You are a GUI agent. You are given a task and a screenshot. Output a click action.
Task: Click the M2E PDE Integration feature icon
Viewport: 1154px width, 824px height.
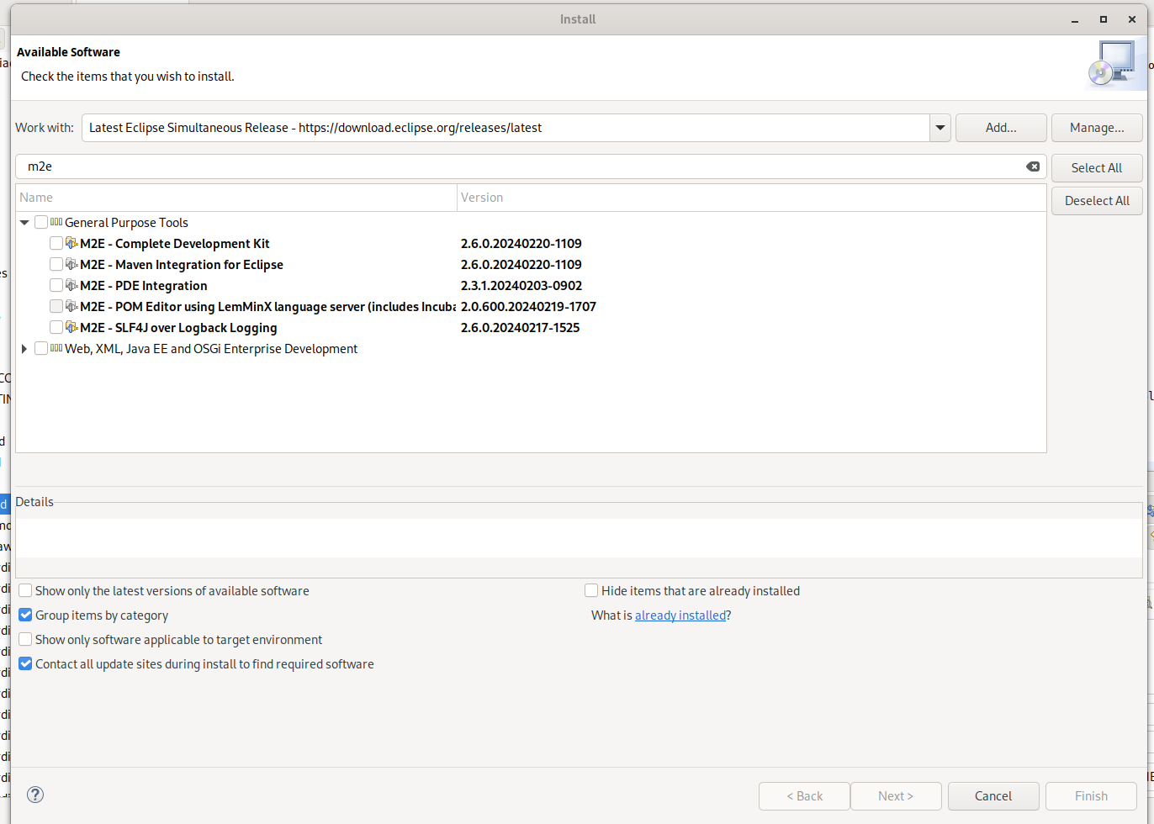point(71,285)
